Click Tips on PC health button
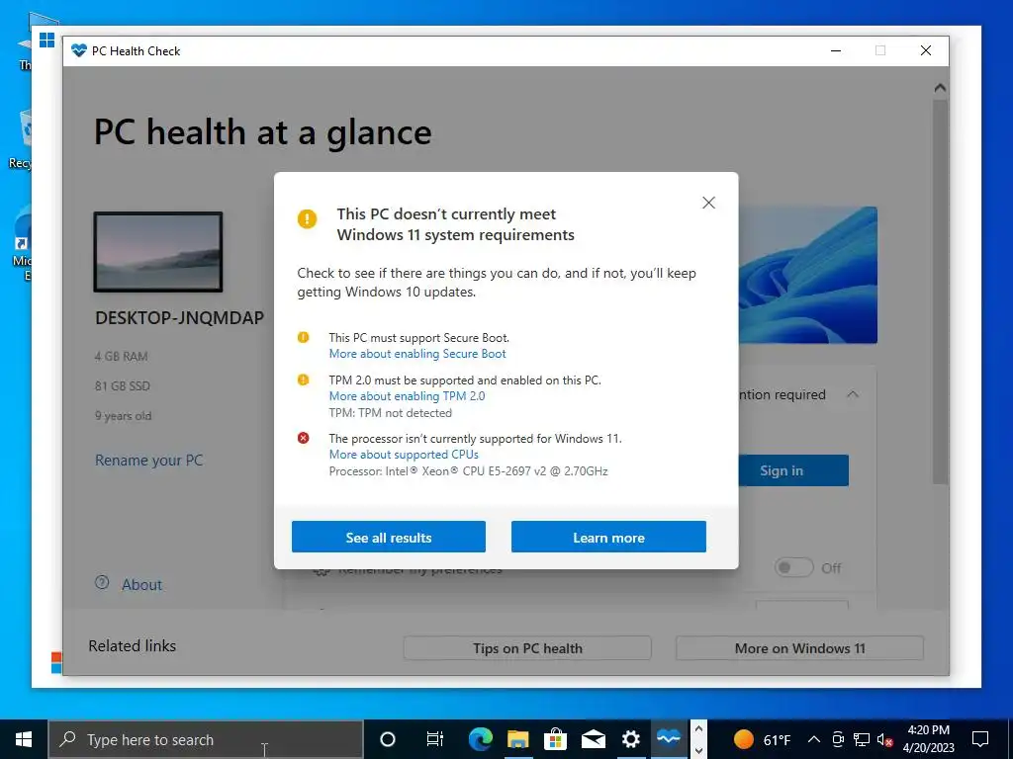Viewport: 1013px width, 759px height. [x=527, y=648]
